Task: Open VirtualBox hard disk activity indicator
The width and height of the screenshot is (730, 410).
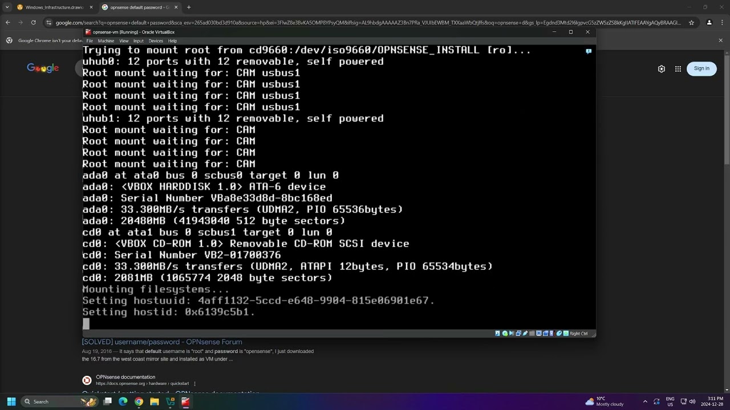Action: pos(498,334)
